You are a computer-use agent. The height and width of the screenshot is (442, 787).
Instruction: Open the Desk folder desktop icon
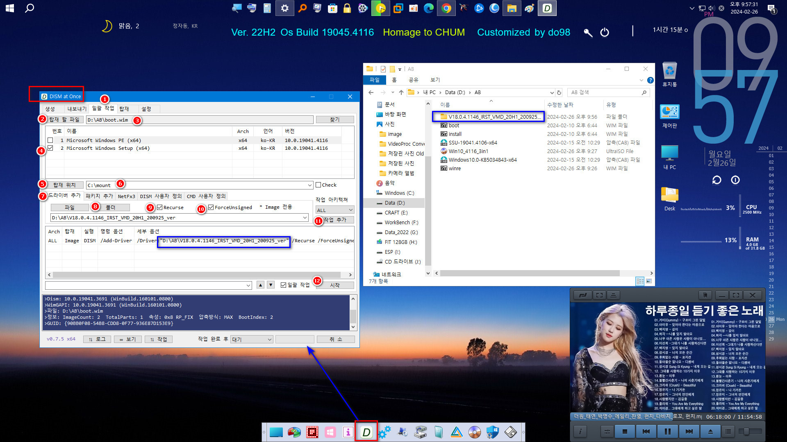tap(670, 199)
